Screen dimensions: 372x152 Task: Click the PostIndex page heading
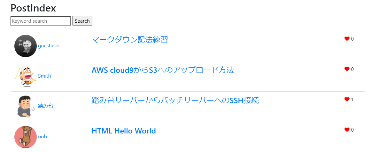pos(33,8)
